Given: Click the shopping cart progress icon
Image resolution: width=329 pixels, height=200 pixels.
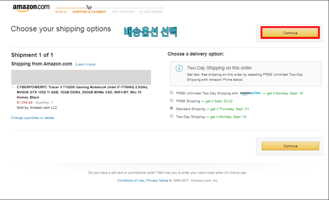Looking at the screenshot, I should [89, 7].
